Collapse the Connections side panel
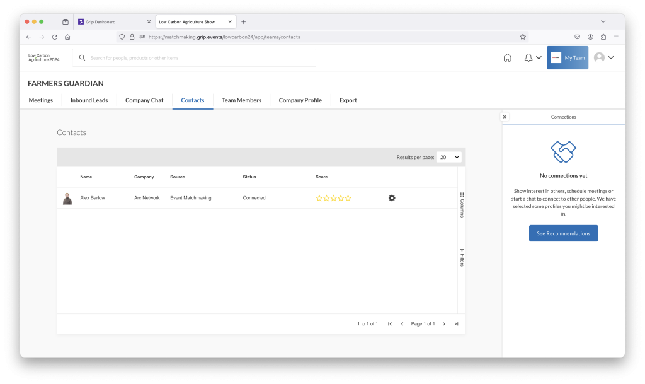Image resolution: width=645 pixels, height=384 pixels. 505,117
